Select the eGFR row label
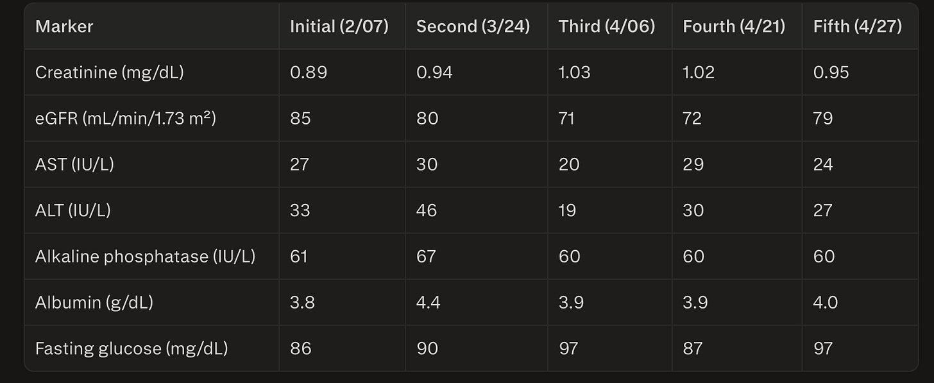Screen dimensions: 934x383 click(126, 118)
